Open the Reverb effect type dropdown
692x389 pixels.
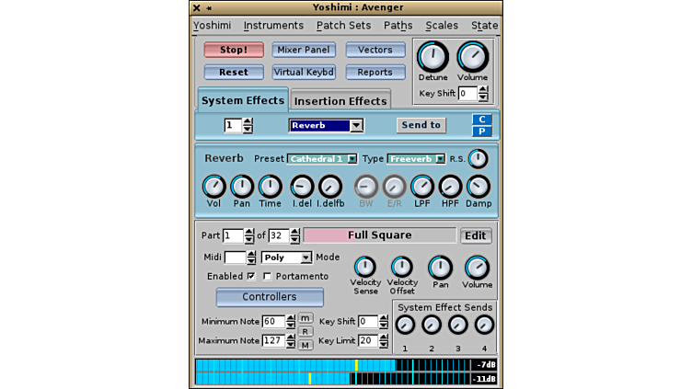(327, 125)
